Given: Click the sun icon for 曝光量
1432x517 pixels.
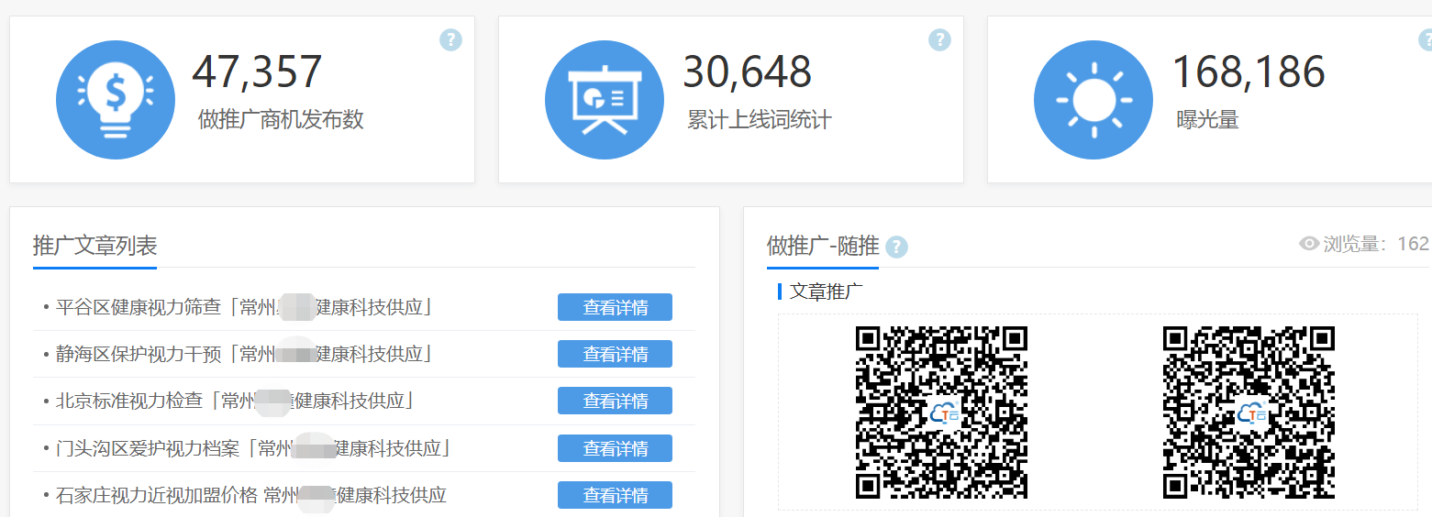Looking at the screenshot, I should [x=1093, y=100].
